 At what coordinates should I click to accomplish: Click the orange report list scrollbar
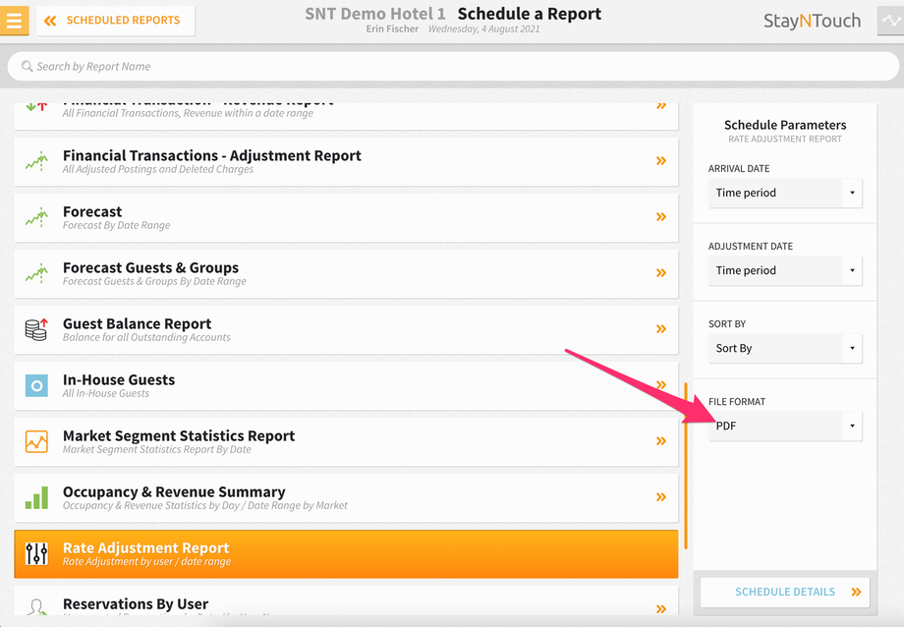click(686, 466)
